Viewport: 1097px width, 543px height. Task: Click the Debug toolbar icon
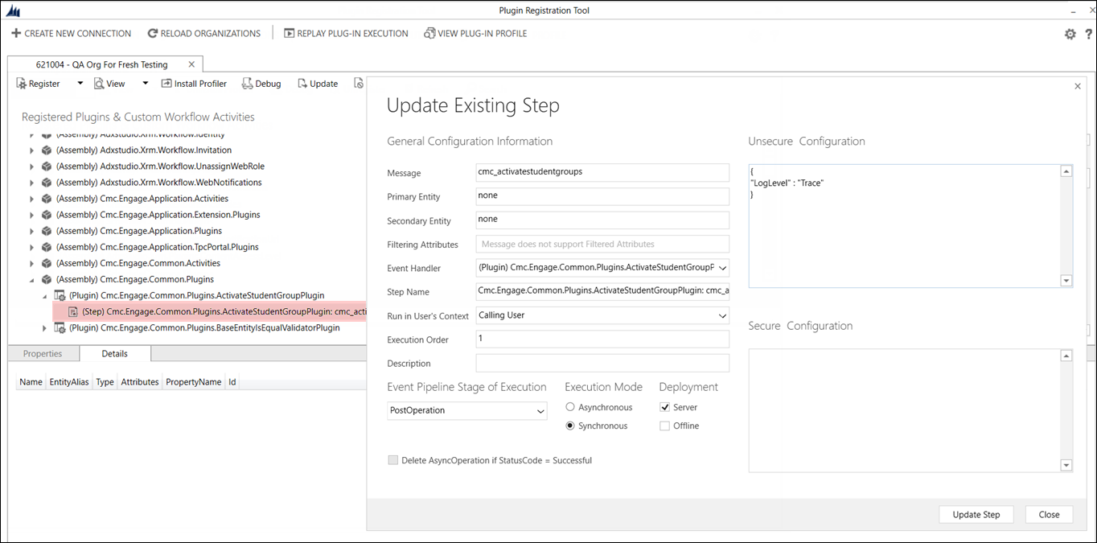(248, 84)
